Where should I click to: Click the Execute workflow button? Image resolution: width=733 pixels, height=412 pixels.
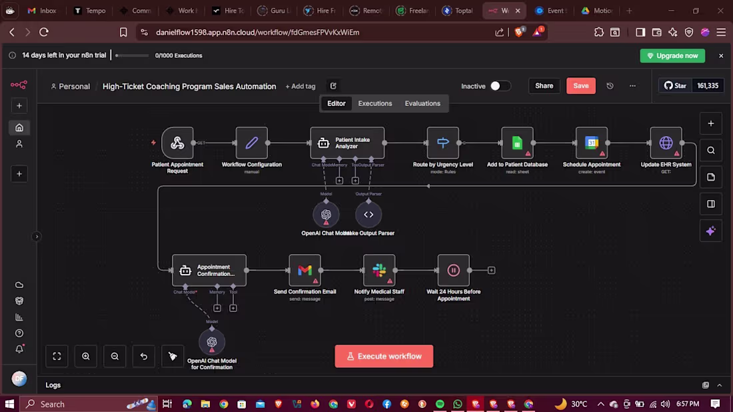click(384, 357)
